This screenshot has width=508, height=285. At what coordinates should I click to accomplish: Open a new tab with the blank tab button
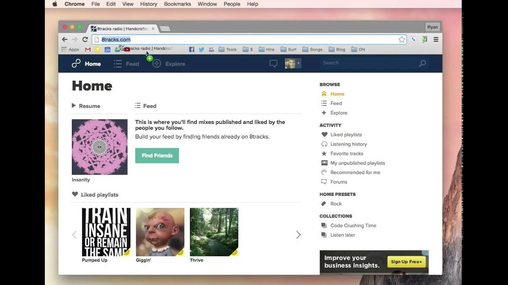pyautogui.click(x=165, y=28)
